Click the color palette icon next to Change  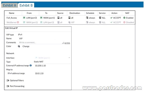tap(19, 46)
